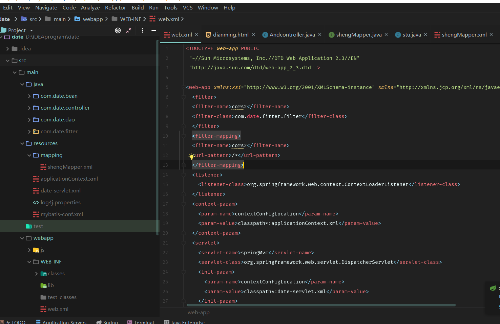Close the stu.java tab
Image resolution: width=500 pixels, height=324 pixels.
coord(425,34)
